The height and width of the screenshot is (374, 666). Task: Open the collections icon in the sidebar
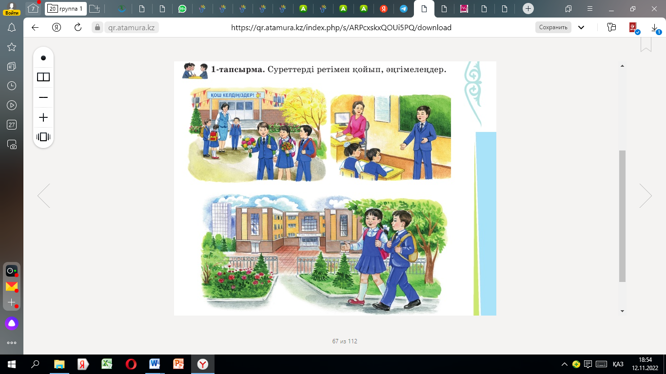(12, 66)
